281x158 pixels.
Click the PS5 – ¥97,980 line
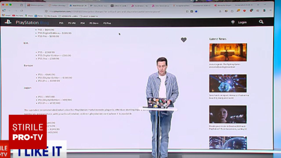point(46,97)
